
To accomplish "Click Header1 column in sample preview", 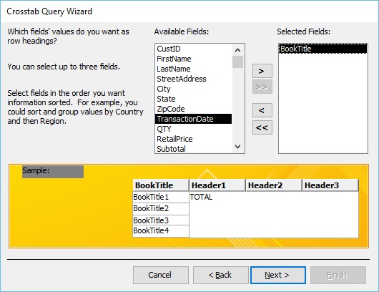I will (217, 185).
